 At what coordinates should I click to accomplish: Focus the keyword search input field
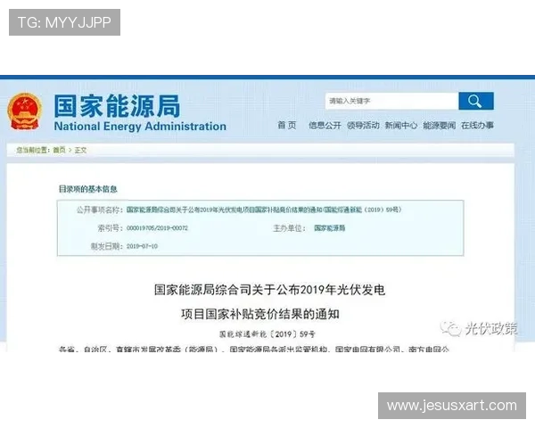[391, 101]
